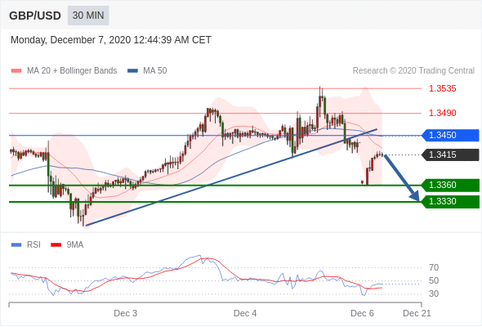Click the blue downward forecast arrow

point(402,178)
